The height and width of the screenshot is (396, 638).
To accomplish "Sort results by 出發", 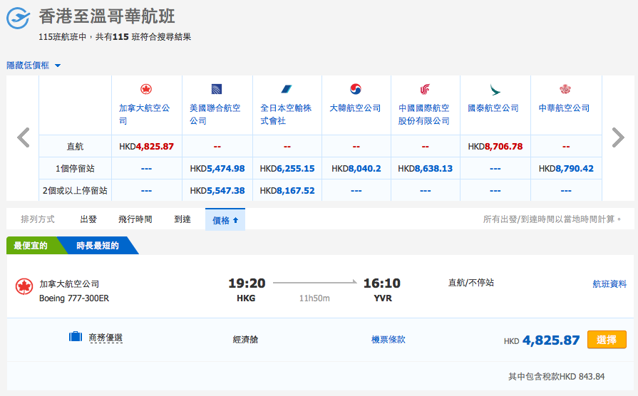I will pyautogui.click(x=88, y=219).
